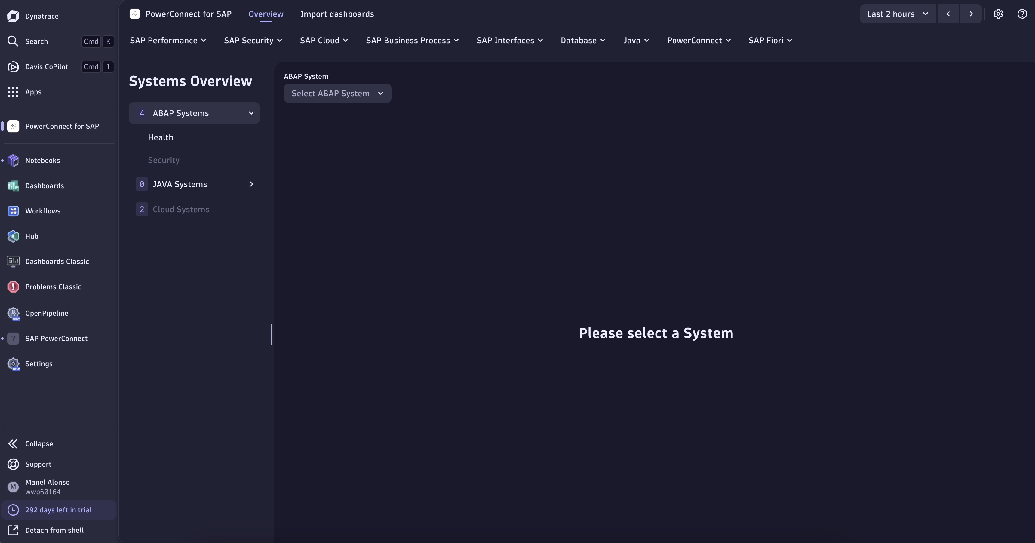
Task: Open the SAP Performance menu
Action: pyautogui.click(x=167, y=40)
